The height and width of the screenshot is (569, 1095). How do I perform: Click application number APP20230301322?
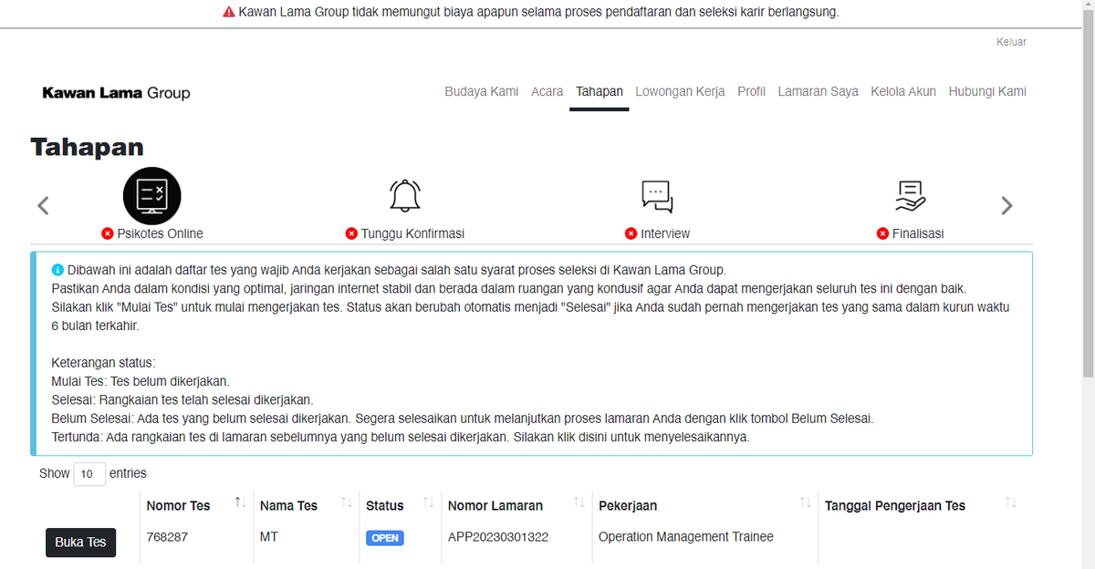tap(498, 537)
